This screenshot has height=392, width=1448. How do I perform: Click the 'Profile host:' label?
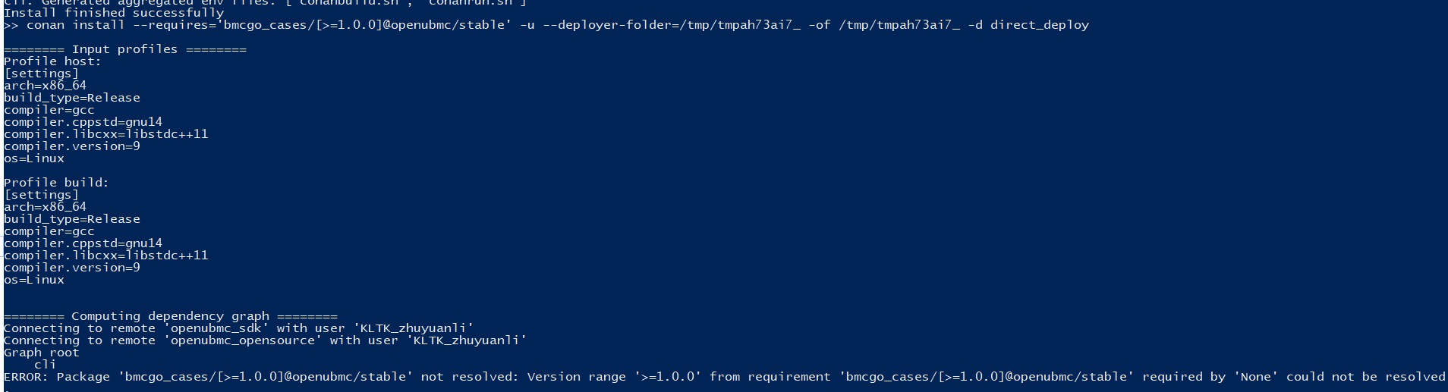point(52,61)
